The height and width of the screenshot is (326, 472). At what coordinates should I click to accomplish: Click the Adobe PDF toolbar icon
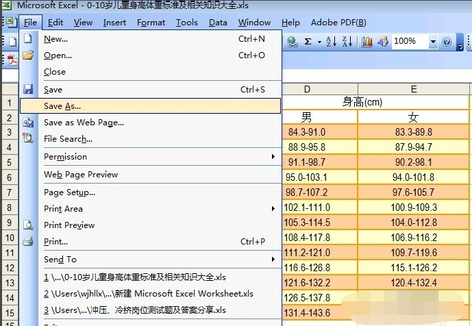12,60
